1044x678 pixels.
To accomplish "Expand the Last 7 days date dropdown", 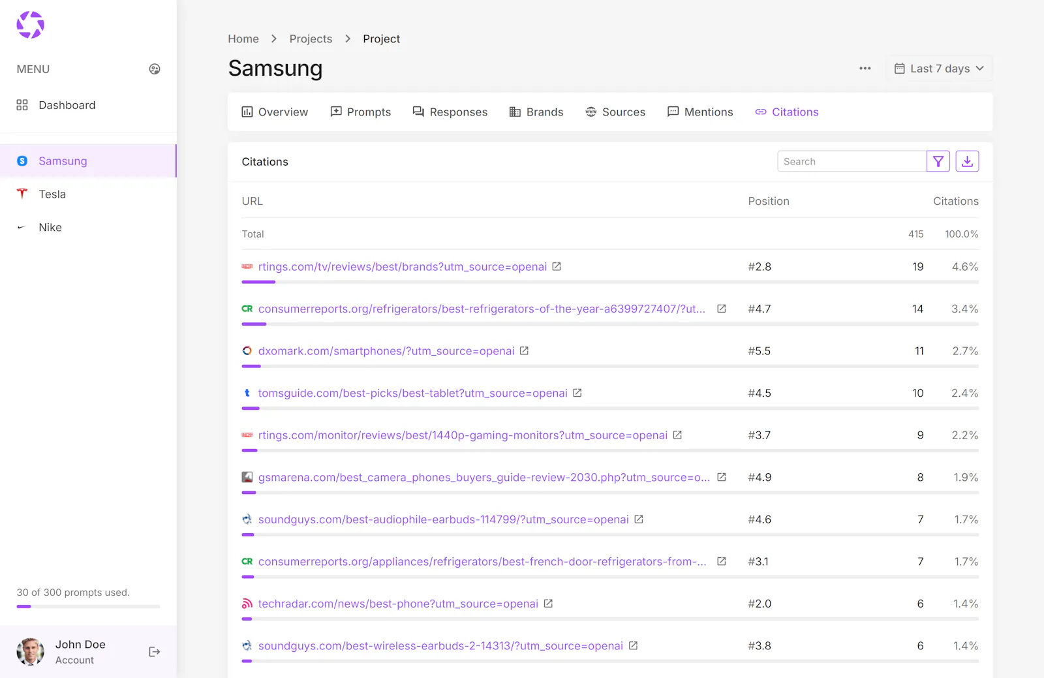I will click(939, 69).
